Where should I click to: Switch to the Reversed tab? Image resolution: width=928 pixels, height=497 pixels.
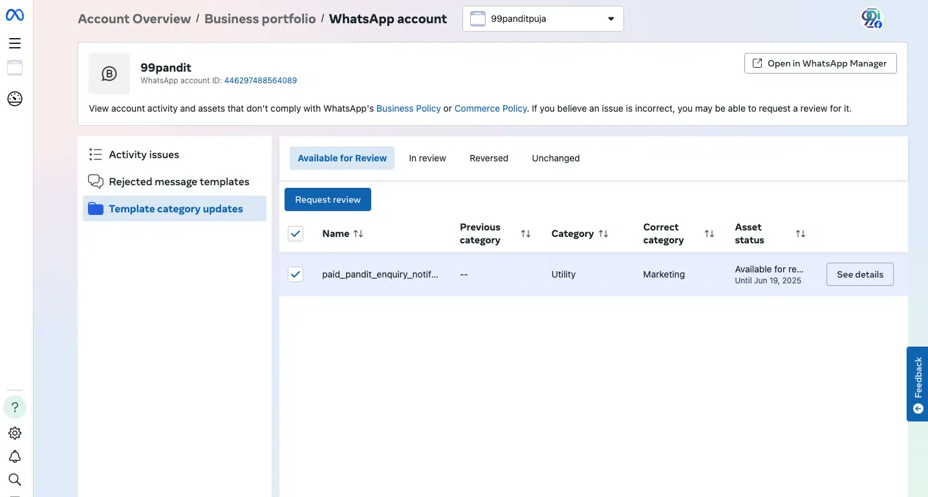[489, 158]
